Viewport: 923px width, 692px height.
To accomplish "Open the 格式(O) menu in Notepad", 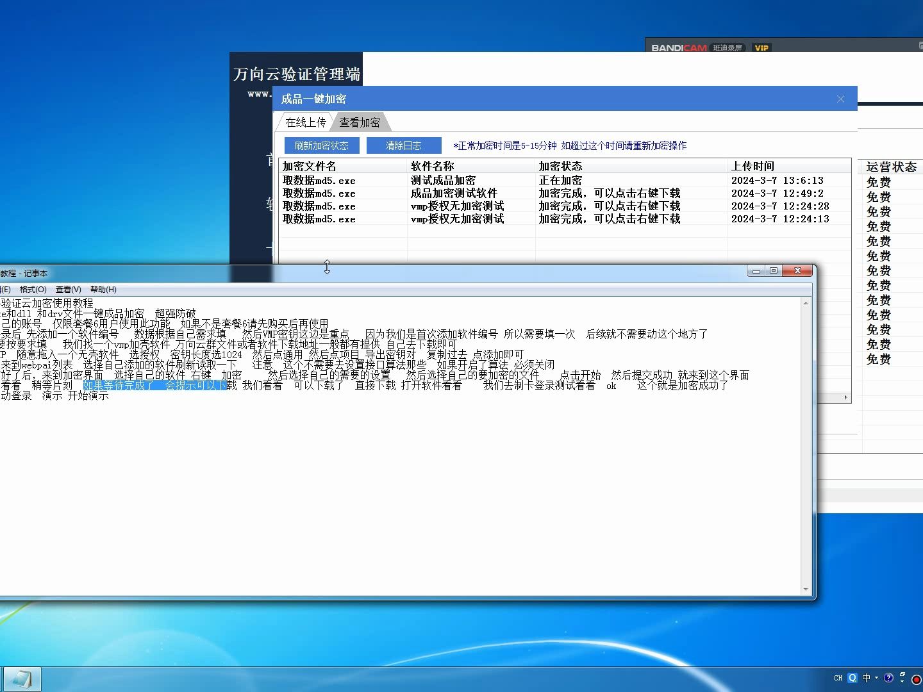I will point(33,290).
